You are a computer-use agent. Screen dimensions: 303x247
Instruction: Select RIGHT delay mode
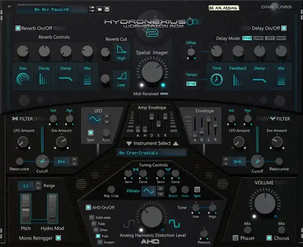(281, 38)
